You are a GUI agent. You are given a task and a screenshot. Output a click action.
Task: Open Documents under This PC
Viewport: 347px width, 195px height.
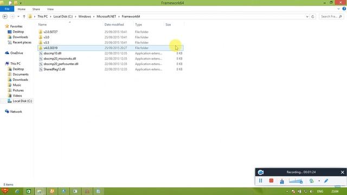(21, 74)
